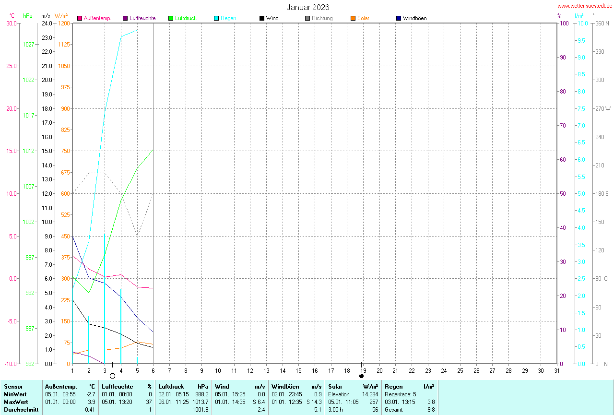
Task: Click the magenta Außentemp. legend square
Action: pos(80,18)
